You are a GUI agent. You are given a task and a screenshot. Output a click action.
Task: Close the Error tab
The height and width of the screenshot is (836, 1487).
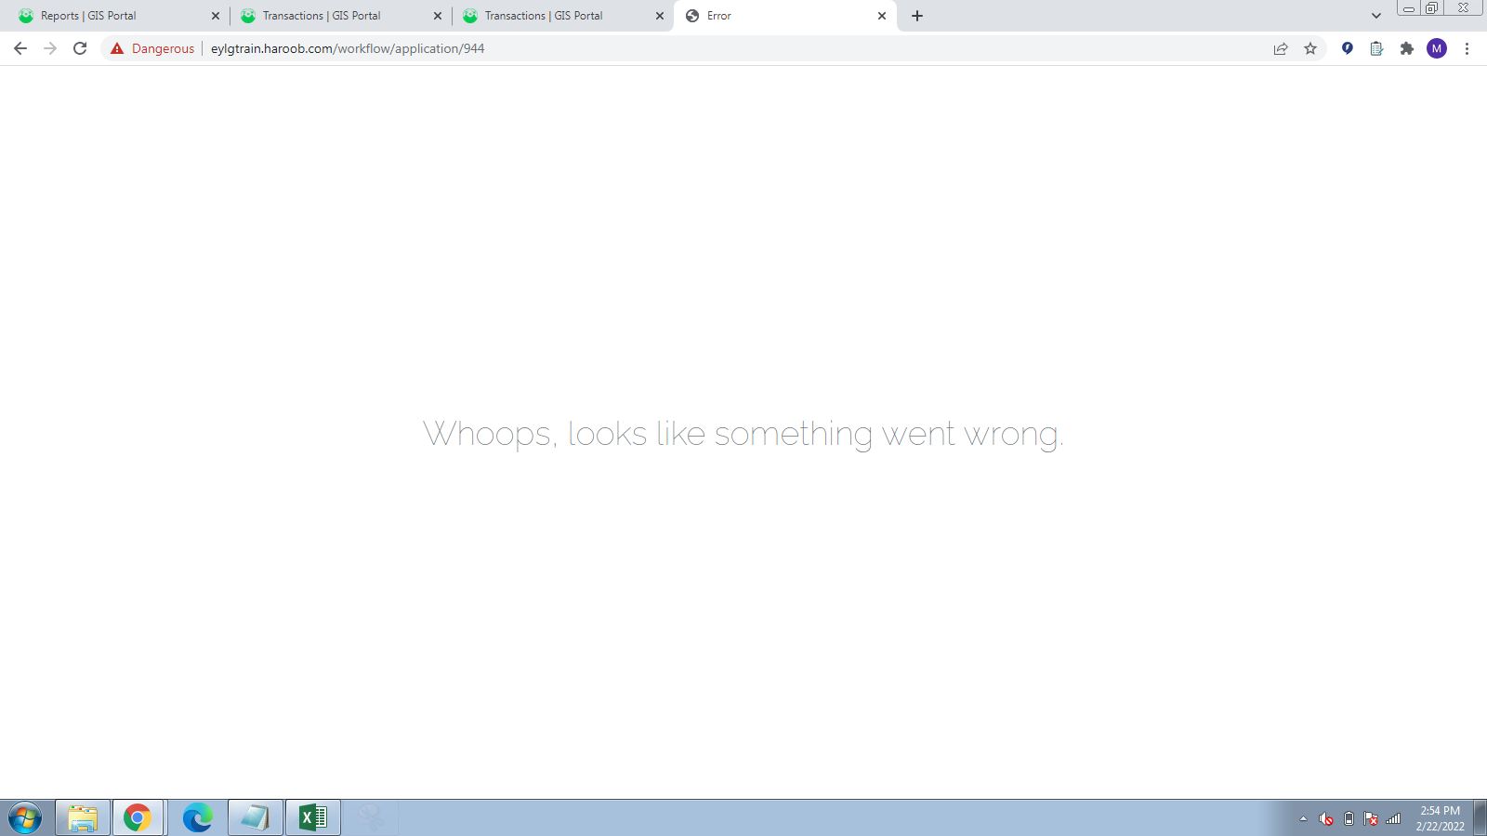(x=882, y=16)
